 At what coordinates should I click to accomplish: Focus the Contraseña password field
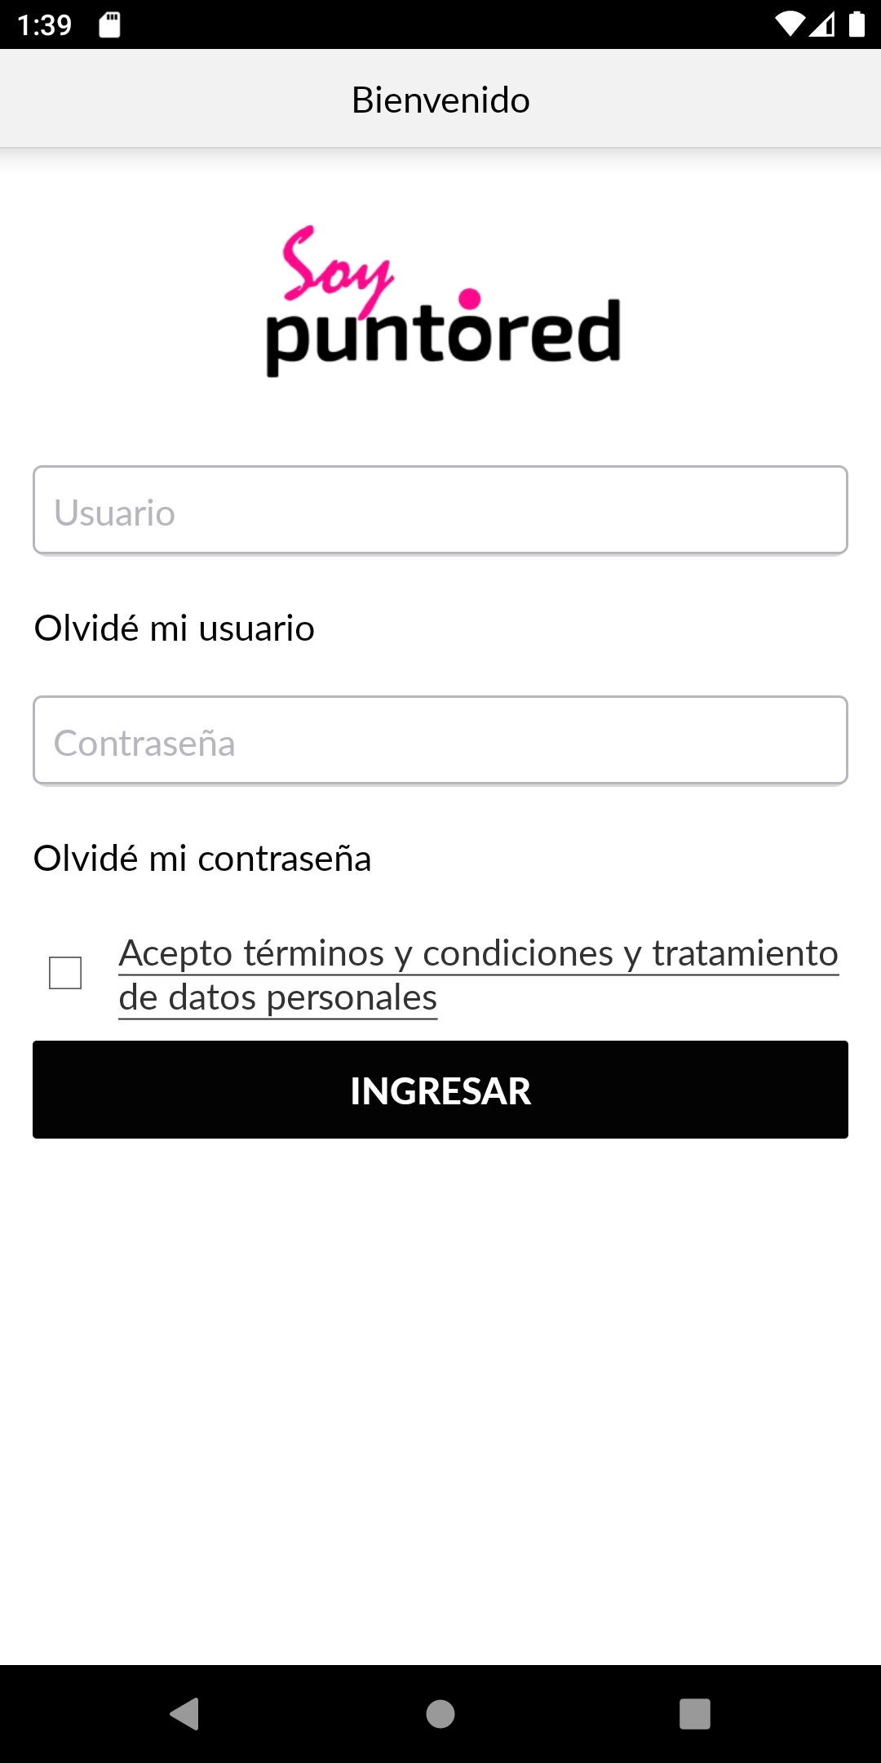pos(440,741)
